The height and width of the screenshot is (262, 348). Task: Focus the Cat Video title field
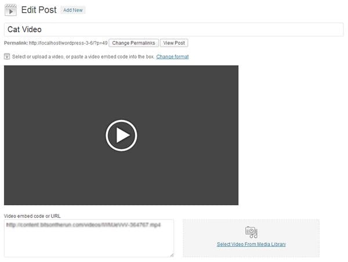coord(173,30)
